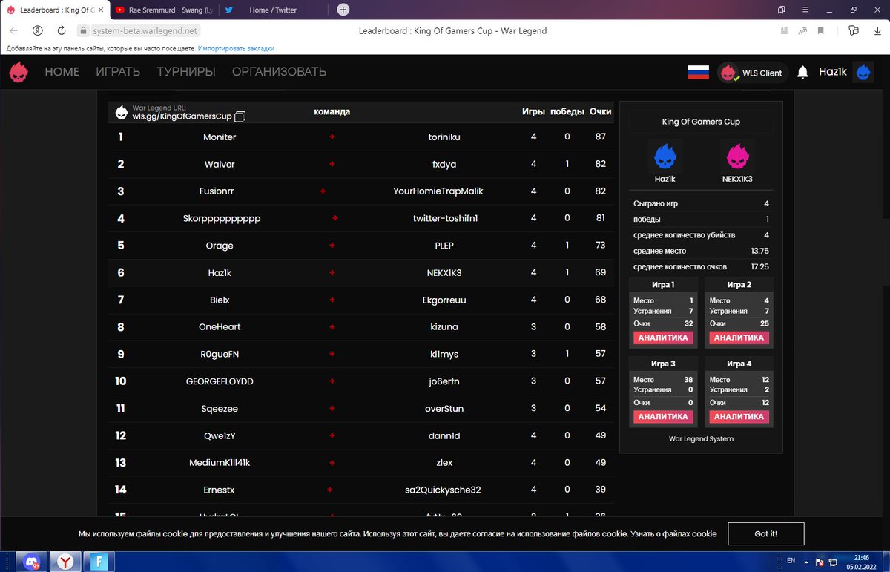The height and width of the screenshot is (572, 890).
Task: Open the tab collections icon
Action: pyautogui.click(x=782, y=10)
